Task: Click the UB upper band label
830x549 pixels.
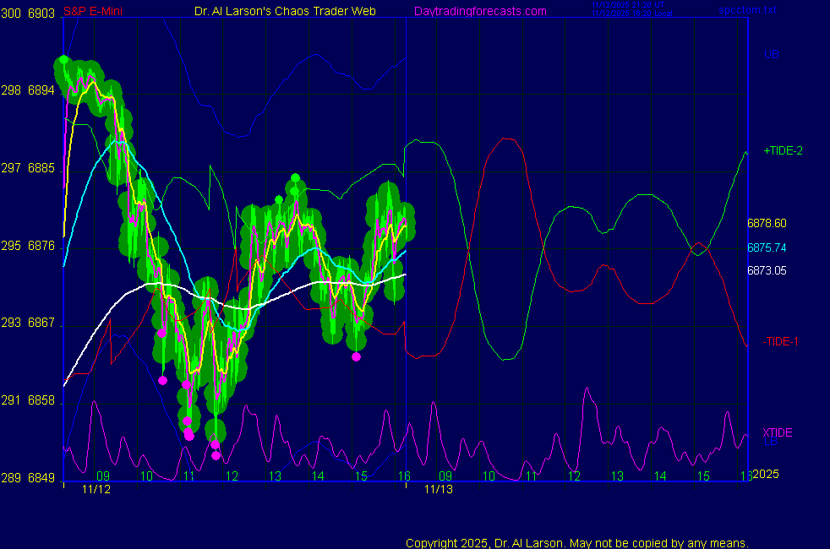Action: 771,54
